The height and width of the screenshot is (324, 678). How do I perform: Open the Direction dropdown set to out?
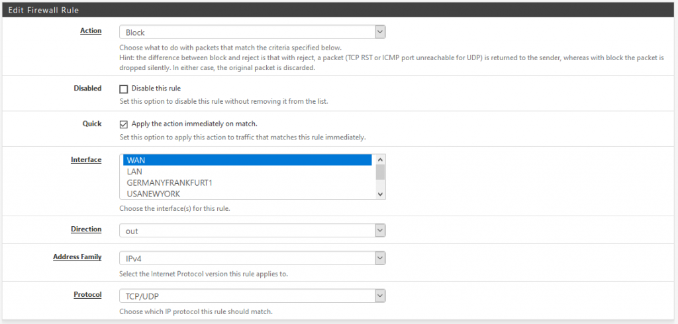coord(252,231)
